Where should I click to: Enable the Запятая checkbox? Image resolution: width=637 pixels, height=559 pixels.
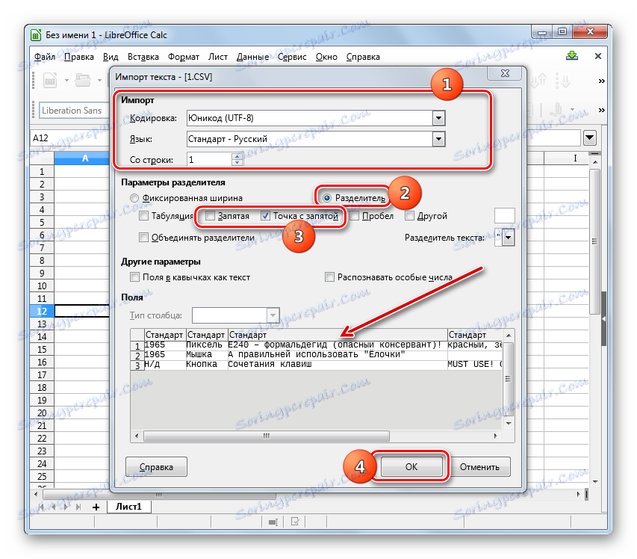210,216
